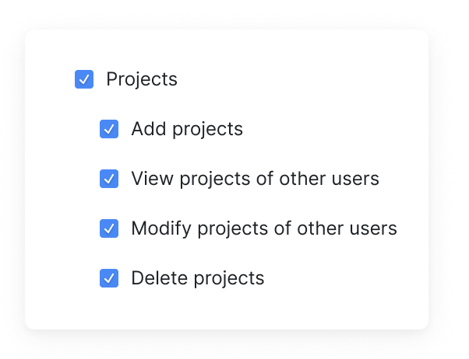Untick Modify projects of other users checkbox
The height and width of the screenshot is (359, 469).
(109, 228)
